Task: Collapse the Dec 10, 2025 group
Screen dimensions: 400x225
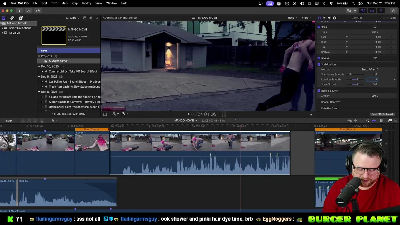Action: tap(39, 66)
